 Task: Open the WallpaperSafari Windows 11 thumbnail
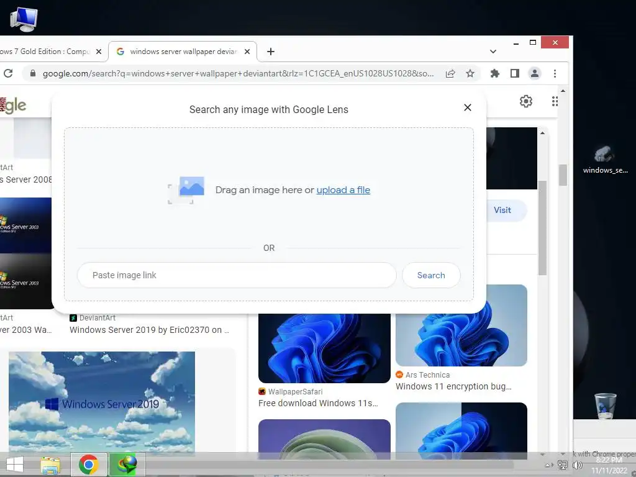(324, 348)
